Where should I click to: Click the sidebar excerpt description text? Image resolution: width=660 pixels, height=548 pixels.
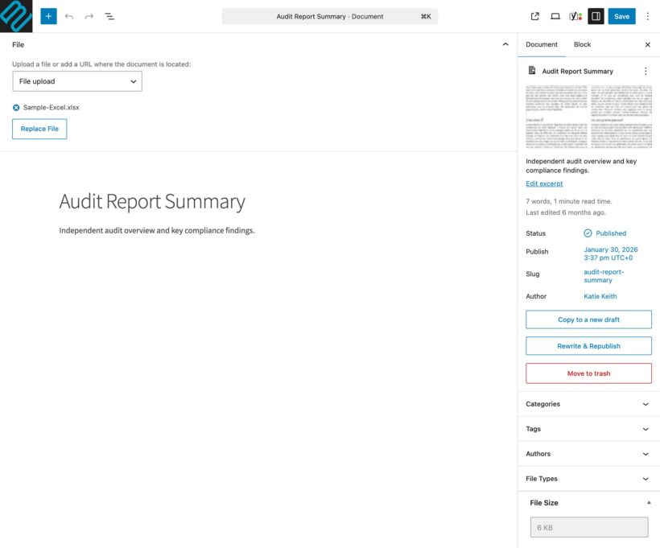tap(581, 166)
